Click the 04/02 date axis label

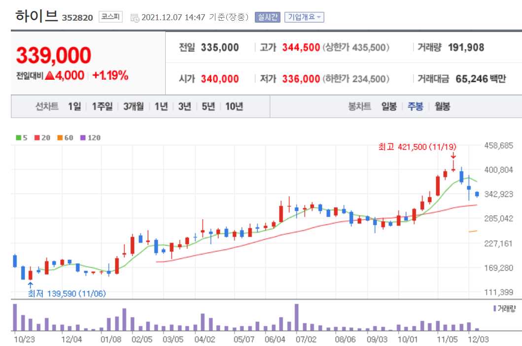coord(205,339)
